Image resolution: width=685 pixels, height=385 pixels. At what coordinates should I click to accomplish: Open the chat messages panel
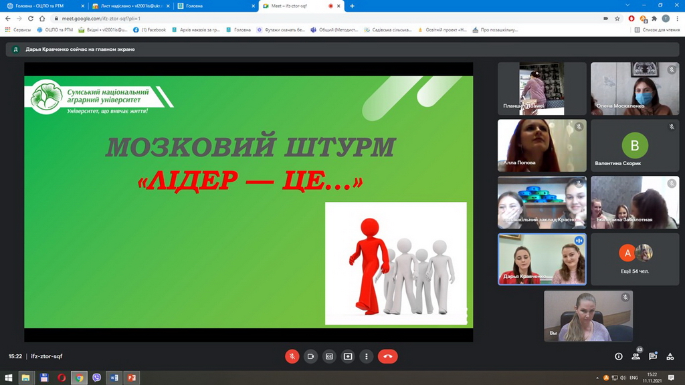click(653, 356)
